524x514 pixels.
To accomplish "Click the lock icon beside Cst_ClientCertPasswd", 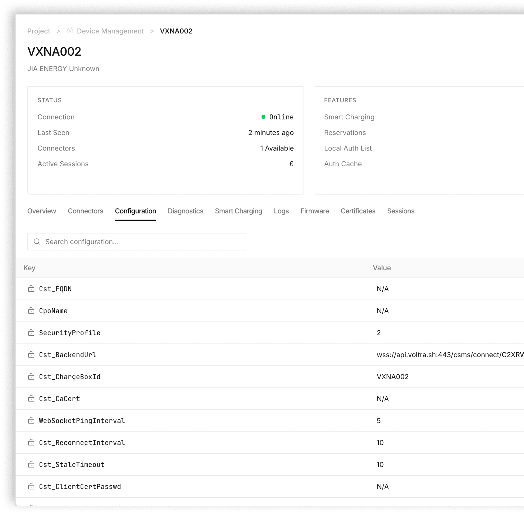I will (31, 486).
